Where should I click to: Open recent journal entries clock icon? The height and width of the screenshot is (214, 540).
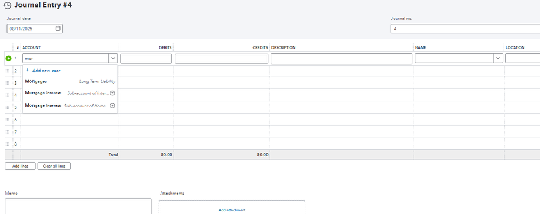[7, 5]
